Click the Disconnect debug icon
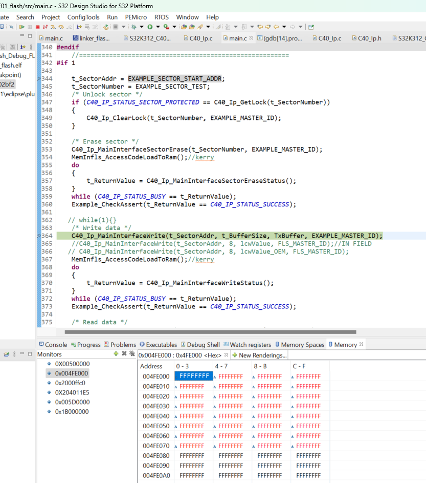426x483 pixels. point(45,27)
